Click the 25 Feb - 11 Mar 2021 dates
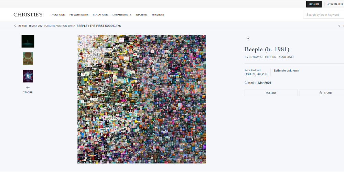Image resolution: width=344 pixels, height=172 pixels. pos(31,26)
